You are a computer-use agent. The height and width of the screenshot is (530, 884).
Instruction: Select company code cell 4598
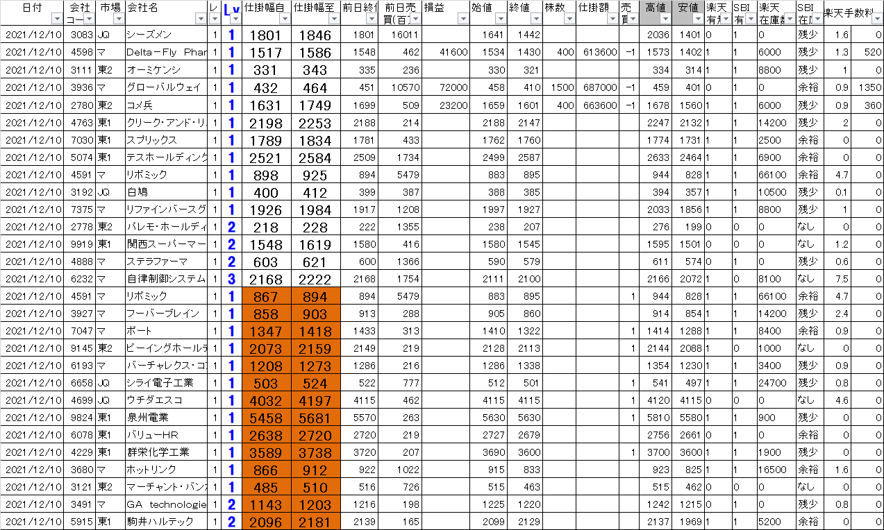pos(79,52)
